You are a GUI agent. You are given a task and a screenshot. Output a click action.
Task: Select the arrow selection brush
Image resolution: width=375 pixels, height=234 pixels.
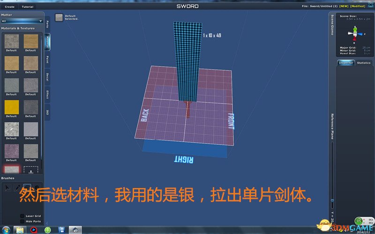point(7,188)
